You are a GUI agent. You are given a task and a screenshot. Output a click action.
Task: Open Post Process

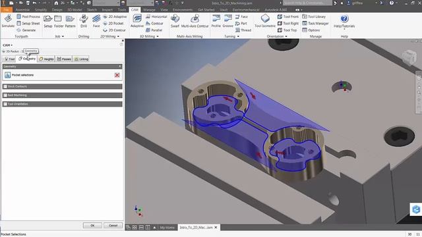pos(28,16)
